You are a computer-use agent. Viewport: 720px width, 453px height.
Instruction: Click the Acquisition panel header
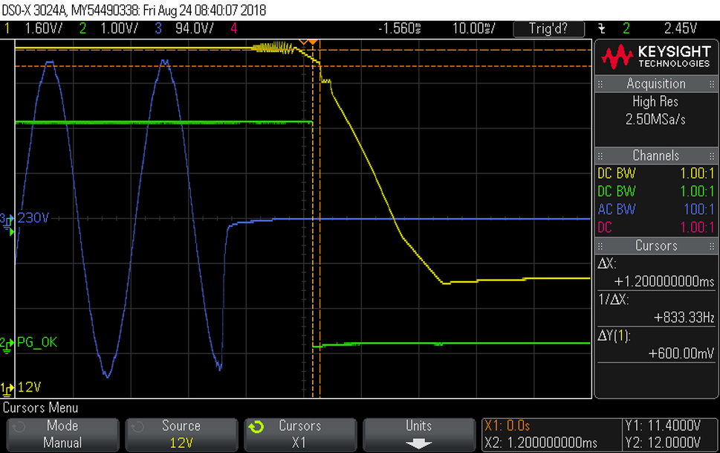point(655,84)
